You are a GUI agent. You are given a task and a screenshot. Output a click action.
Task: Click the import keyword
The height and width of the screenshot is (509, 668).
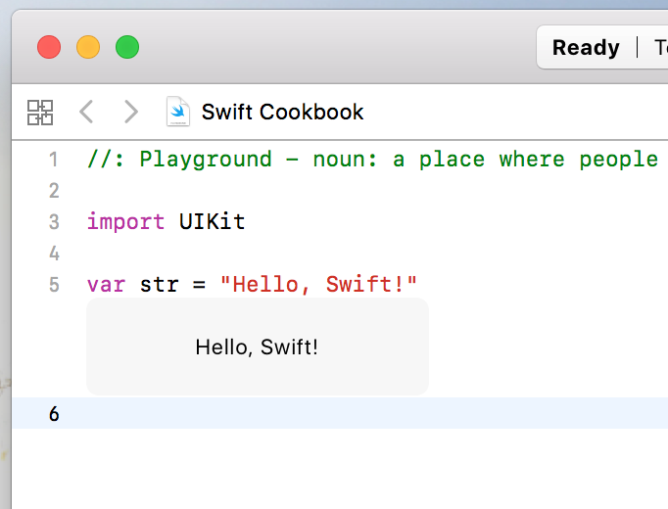pos(125,222)
